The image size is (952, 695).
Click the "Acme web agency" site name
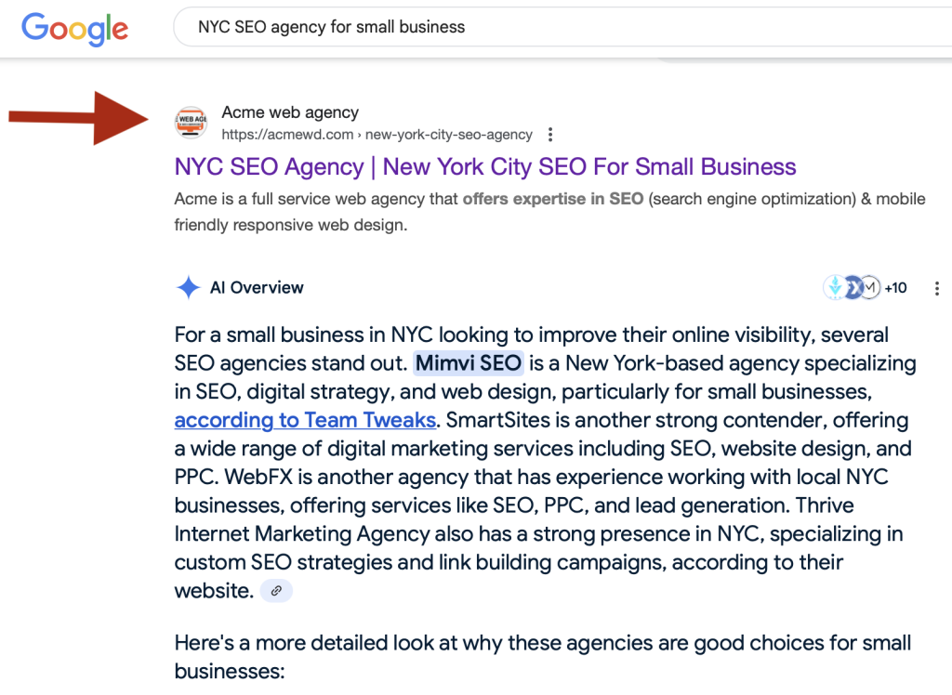click(x=290, y=112)
